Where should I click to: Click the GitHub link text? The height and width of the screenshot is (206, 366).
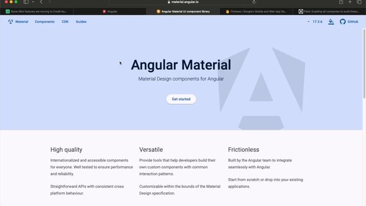point(352,22)
